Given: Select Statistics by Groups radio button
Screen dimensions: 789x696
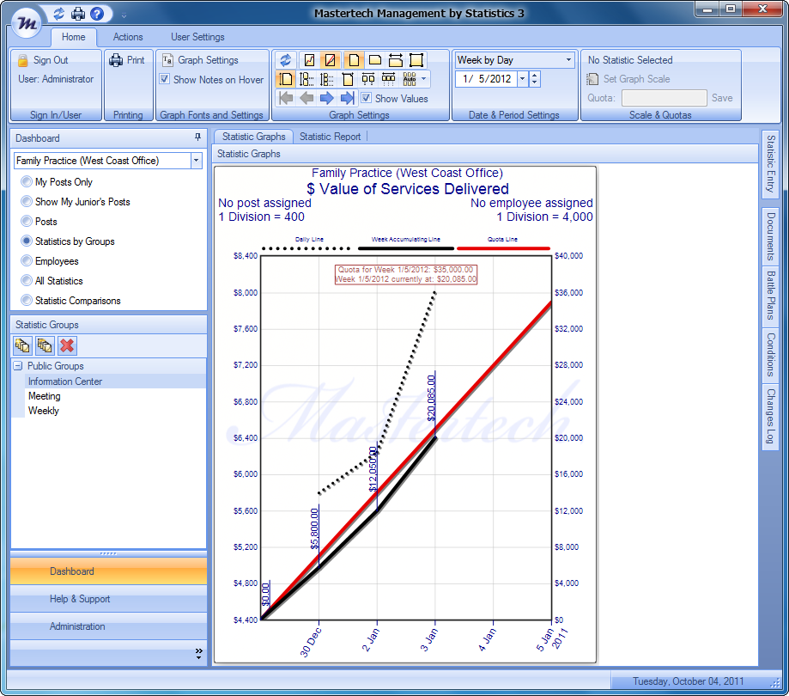Looking at the screenshot, I should pos(27,241).
